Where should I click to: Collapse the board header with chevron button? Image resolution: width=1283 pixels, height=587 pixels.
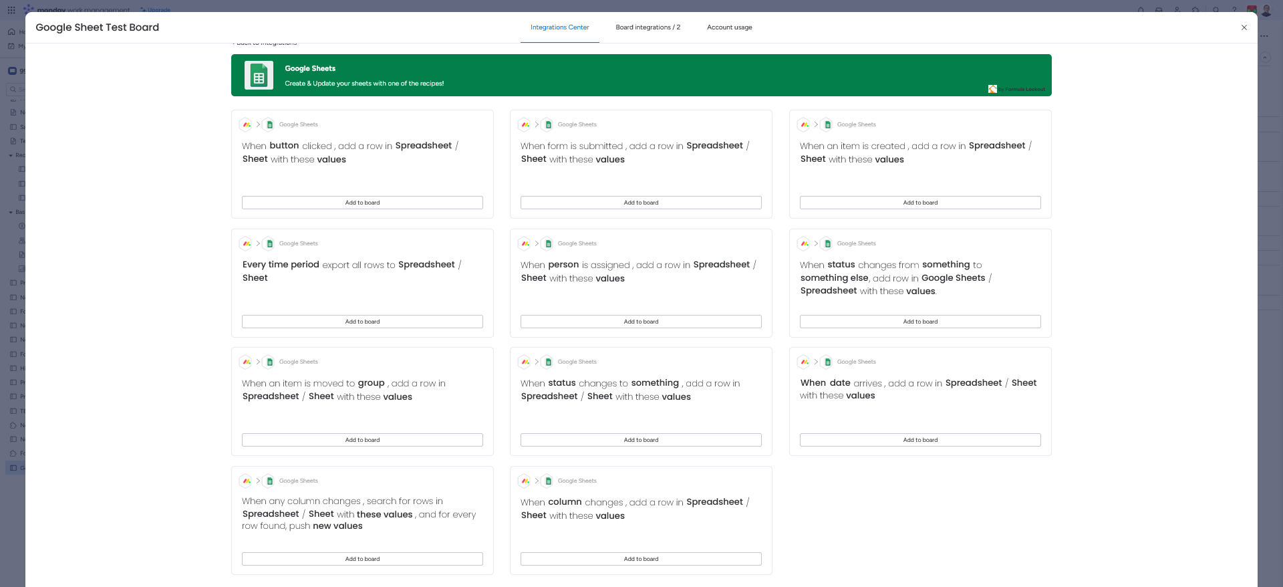click(x=1265, y=58)
